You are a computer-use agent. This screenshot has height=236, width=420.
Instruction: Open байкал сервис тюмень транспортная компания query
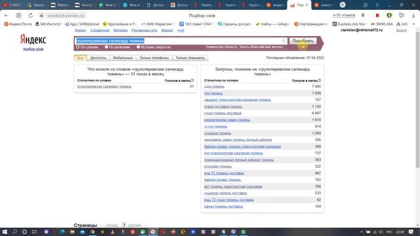tap(242, 146)
